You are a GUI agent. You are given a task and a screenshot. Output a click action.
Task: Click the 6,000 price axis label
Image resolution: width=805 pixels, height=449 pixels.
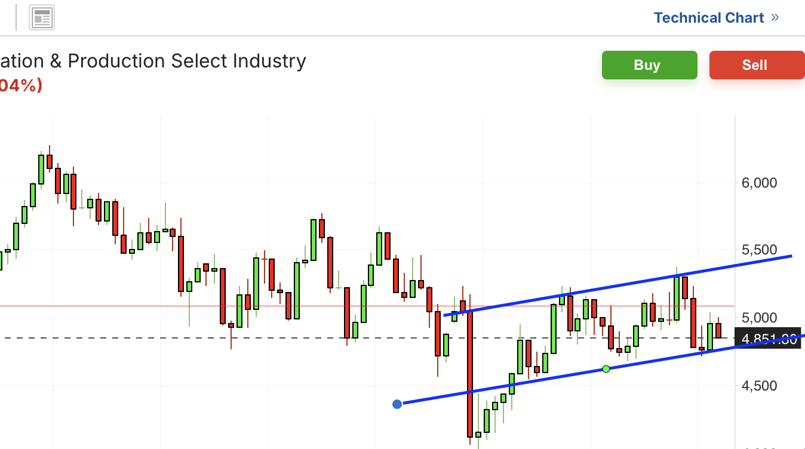[759, 183]
